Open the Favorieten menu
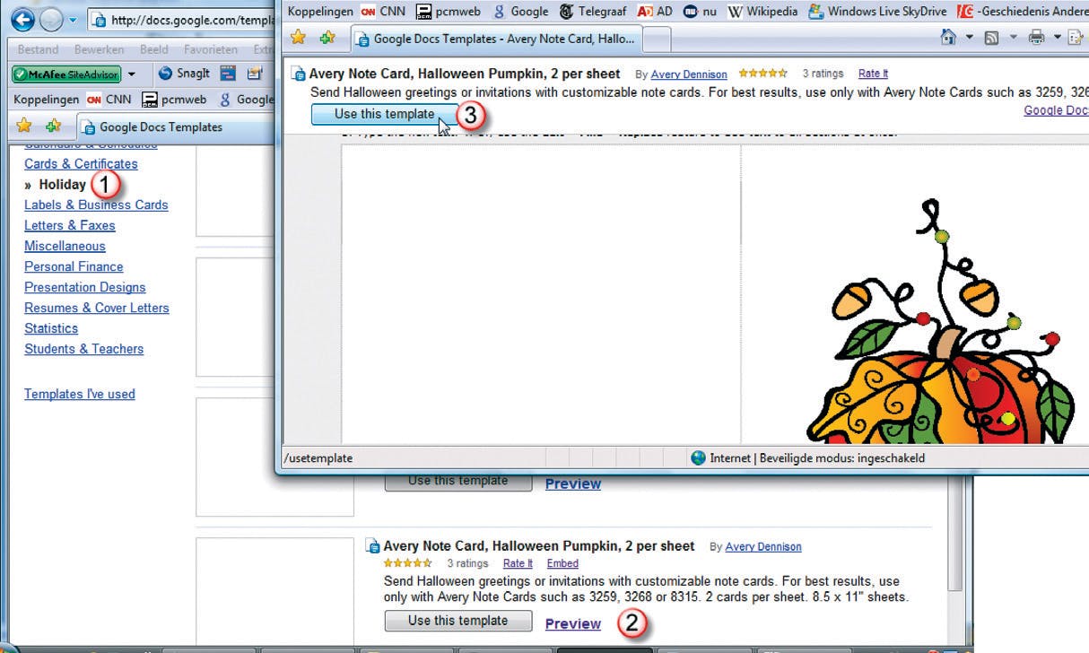The height and width of the screenshot is (653, 1089). (211, 49)
